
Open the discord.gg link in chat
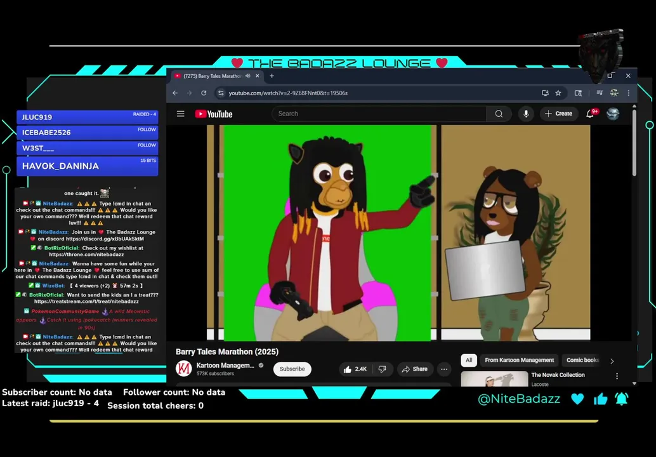[105, 239]
